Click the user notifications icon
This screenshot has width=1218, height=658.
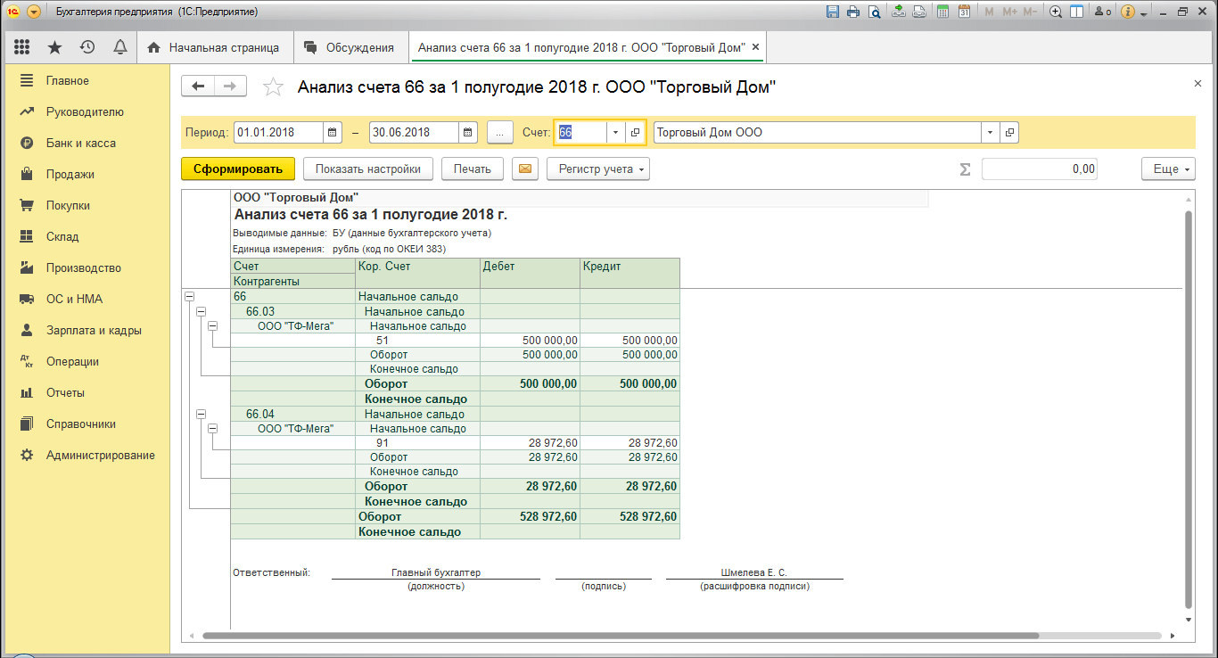click(1102, 12)
